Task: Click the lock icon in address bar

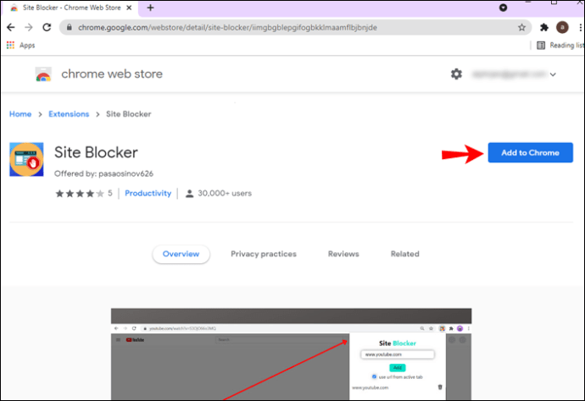Action: coord(69,27)
